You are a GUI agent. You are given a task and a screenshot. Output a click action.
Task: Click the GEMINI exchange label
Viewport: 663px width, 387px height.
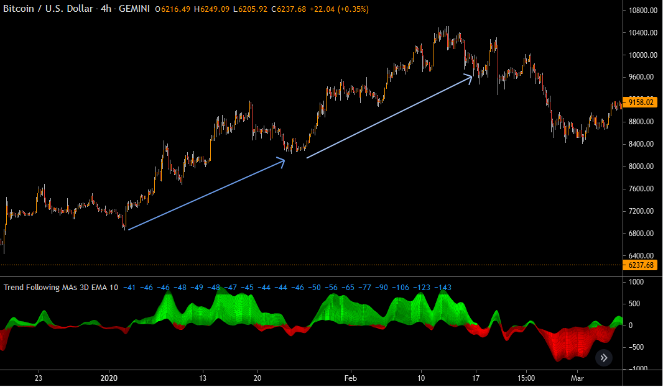pos(134,9)
